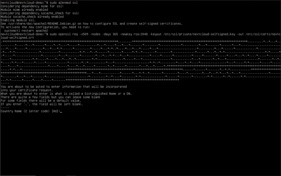
Task: Click 'There are quite a few fields' line
Action: [50, 97]
